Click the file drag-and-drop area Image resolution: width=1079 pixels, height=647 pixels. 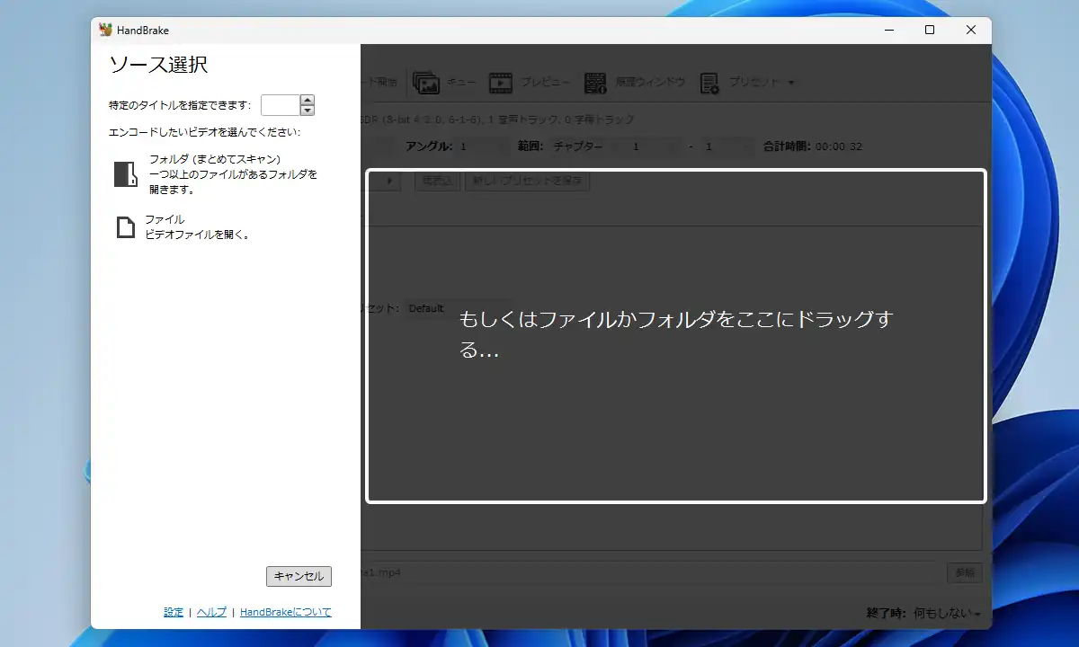(x=675, y=336)
